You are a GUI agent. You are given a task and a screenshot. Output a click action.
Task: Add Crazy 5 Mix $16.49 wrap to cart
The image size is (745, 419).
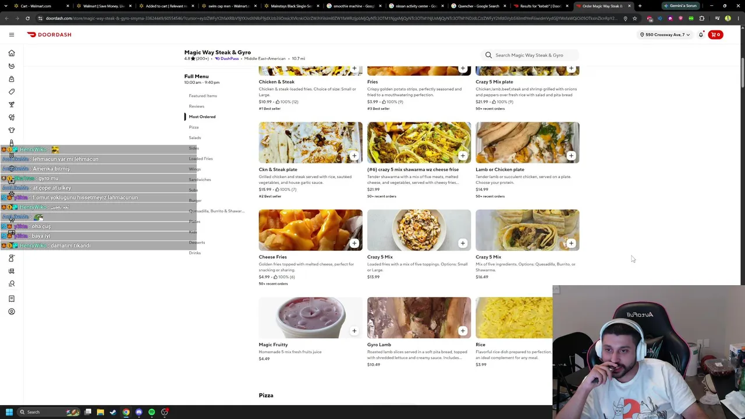[571, 243]
